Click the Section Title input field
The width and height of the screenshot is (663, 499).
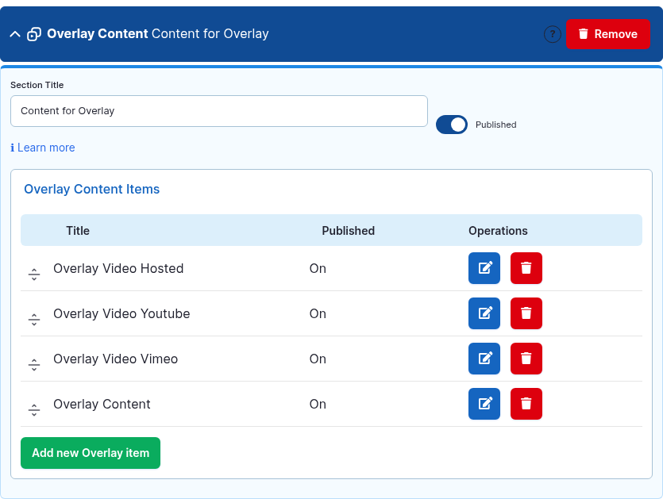(x=219, y=111)
